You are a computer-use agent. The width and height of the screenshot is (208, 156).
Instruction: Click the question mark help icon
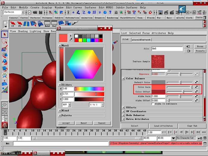[110, 12]
